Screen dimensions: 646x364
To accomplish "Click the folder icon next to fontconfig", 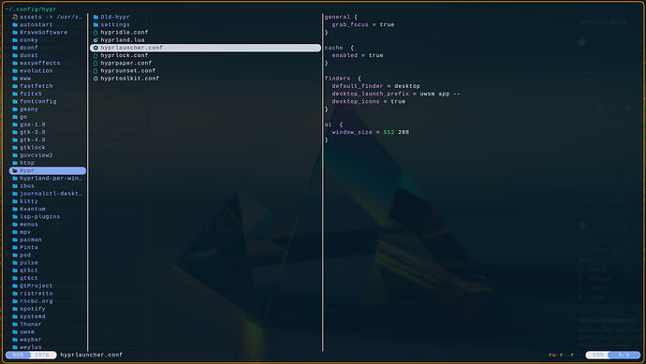I will [x=15, y=101].
